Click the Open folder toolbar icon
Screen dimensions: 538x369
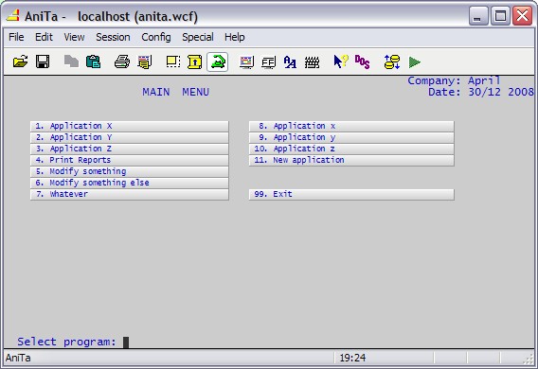[20, 62]
